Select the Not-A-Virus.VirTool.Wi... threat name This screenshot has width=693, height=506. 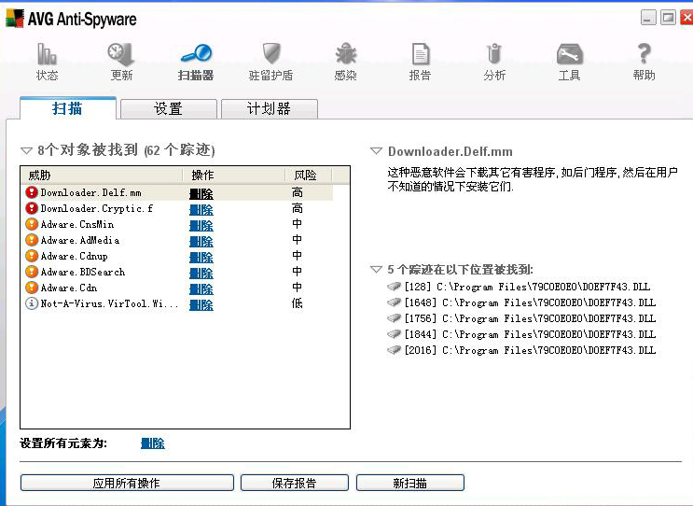(x=110, y=303)
